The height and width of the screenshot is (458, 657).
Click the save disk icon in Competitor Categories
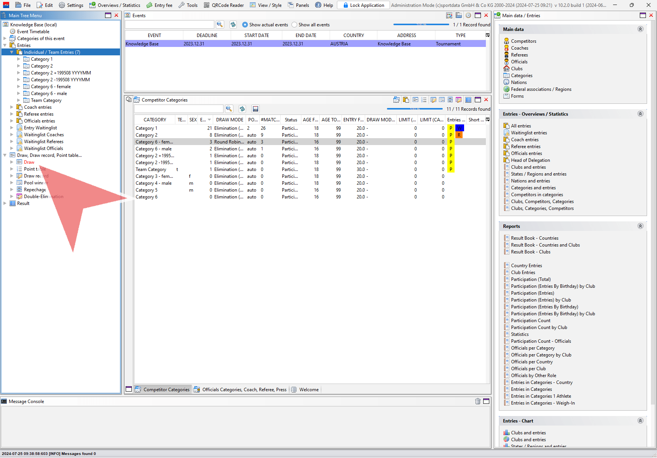tap(256, 109)
